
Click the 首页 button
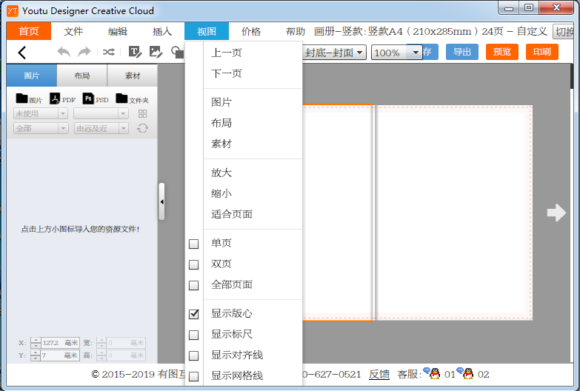pyautogui.click(x=29, y=31)
